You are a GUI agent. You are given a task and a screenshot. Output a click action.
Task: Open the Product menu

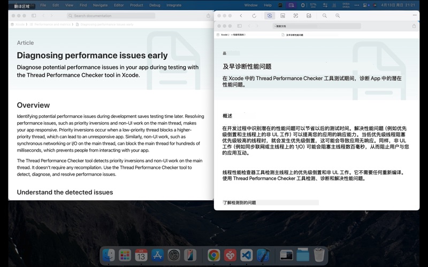coord(136,5)
